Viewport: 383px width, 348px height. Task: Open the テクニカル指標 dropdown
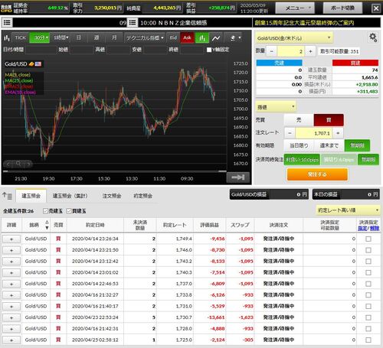tap(145, 37)
